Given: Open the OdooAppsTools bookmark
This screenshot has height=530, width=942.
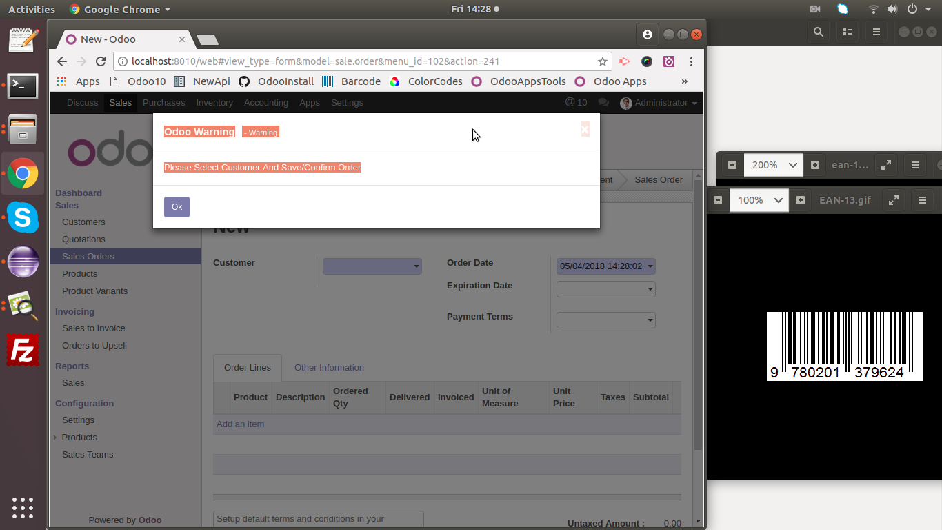Looking at the screenshot, I should pos(519,81).
